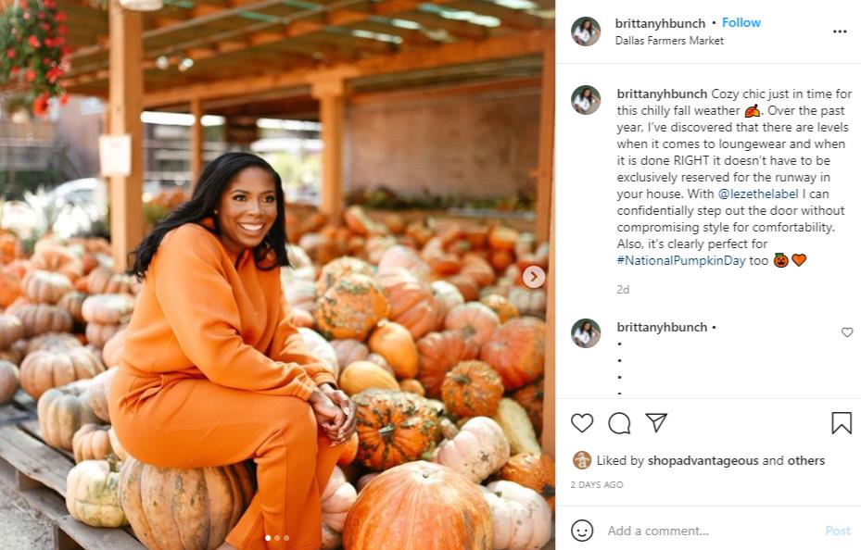Screen dimensions: 861x550
Task: Open brittanyhbunch header profile avatar
Action: (x=586, y=31)
